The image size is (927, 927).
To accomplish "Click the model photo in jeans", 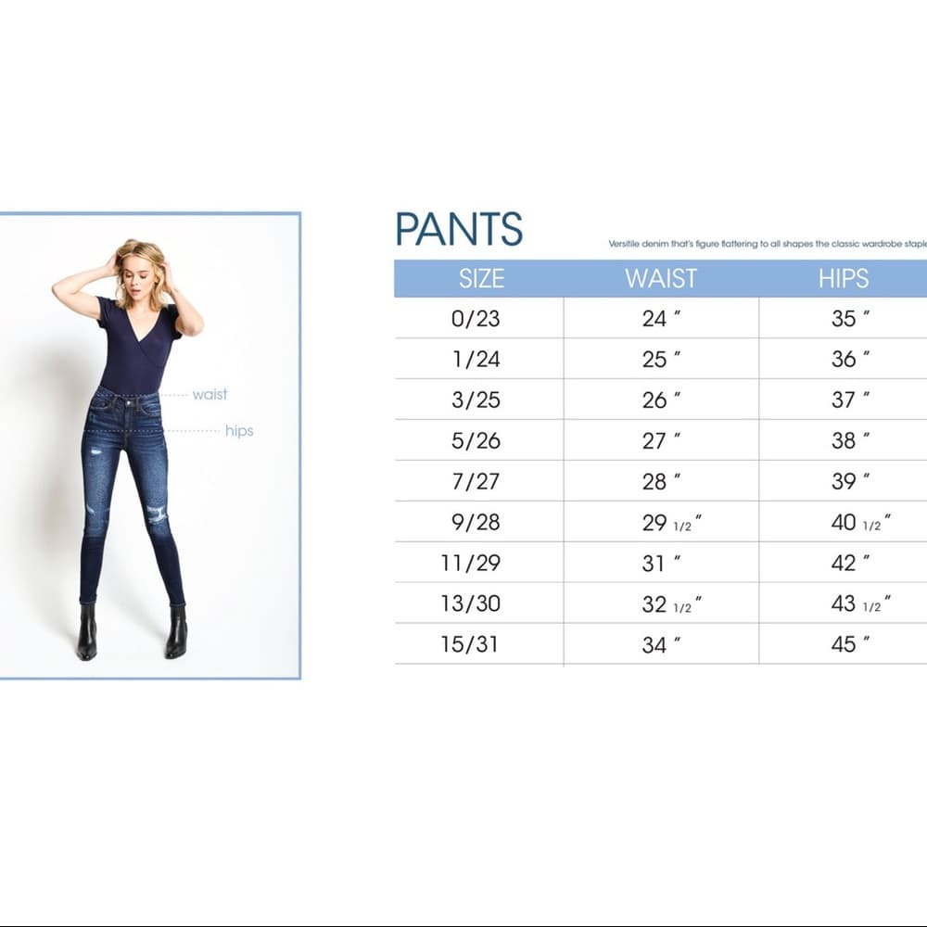I will [149, 446].
